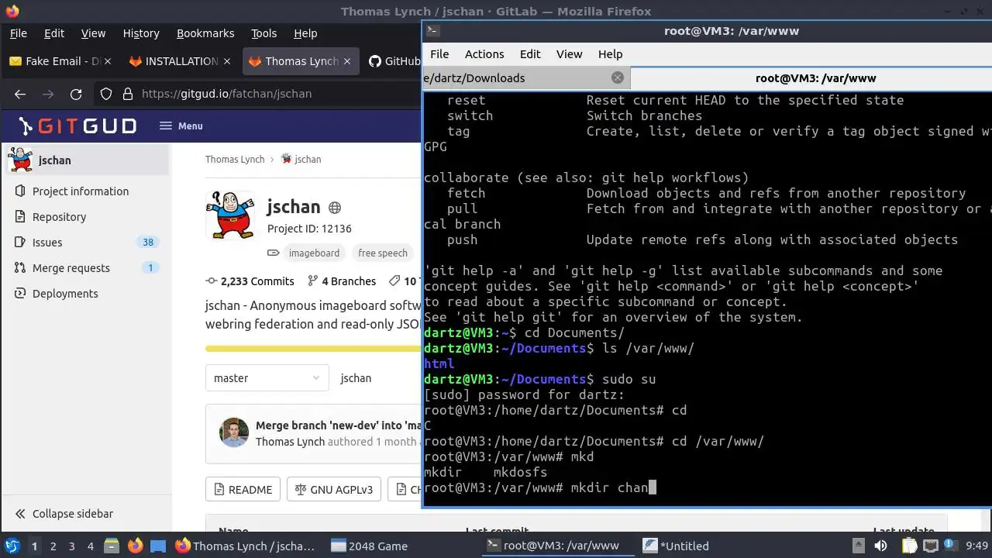Click jschan project avatar in sidebar
Screen dimensions: 992x558
click(20, 160)
